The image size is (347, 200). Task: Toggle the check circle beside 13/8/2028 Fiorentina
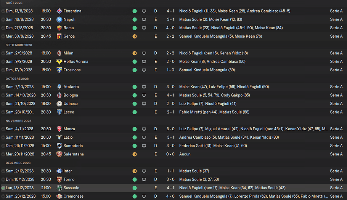coord(3,11)
